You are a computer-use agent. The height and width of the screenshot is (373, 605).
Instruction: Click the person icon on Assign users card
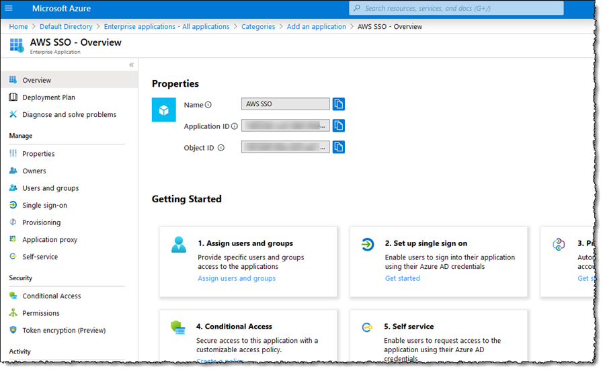pos(179,245)
